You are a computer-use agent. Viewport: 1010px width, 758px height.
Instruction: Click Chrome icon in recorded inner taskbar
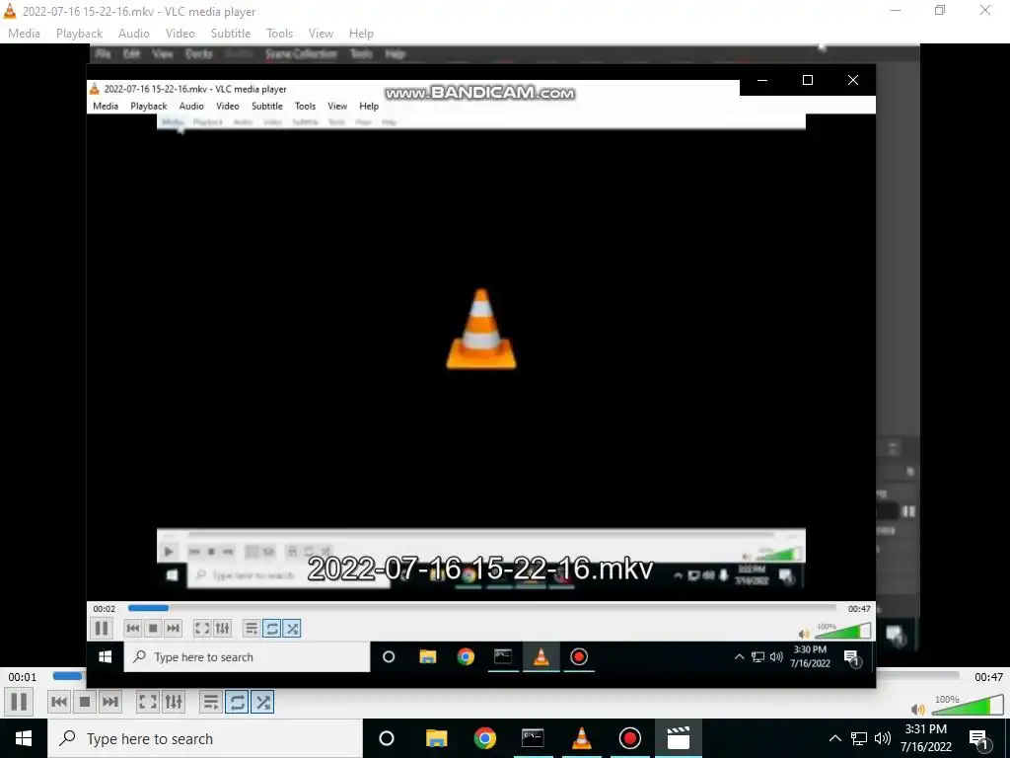(466, 656)
